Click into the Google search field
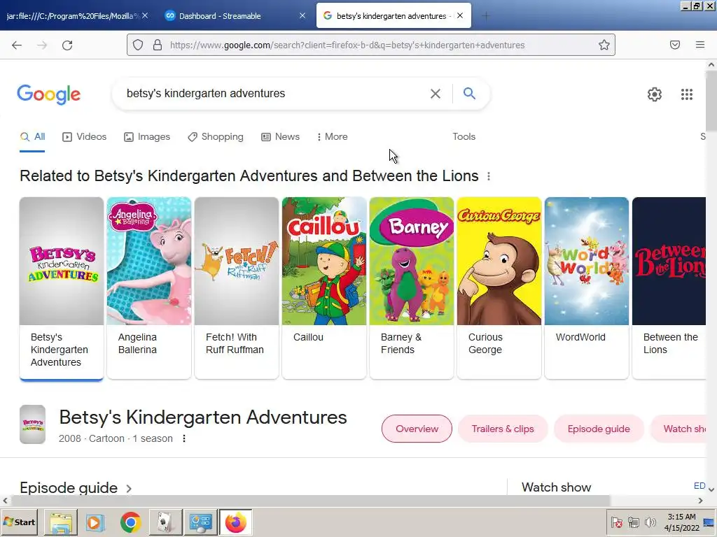This screenshot has height=537, width=717. pos(274,94)
